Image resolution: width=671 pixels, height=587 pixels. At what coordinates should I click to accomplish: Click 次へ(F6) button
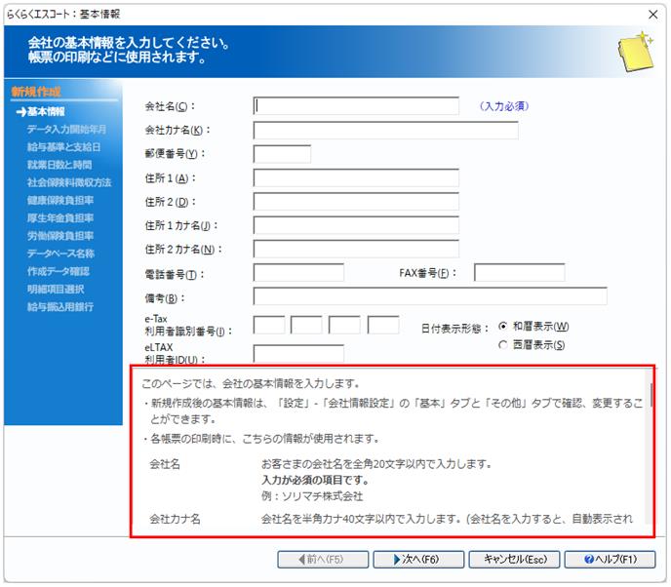click(x=418, y=559)
